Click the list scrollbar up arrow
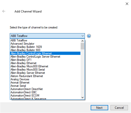This screenshot has width=131, height=113. coord(82,41)
